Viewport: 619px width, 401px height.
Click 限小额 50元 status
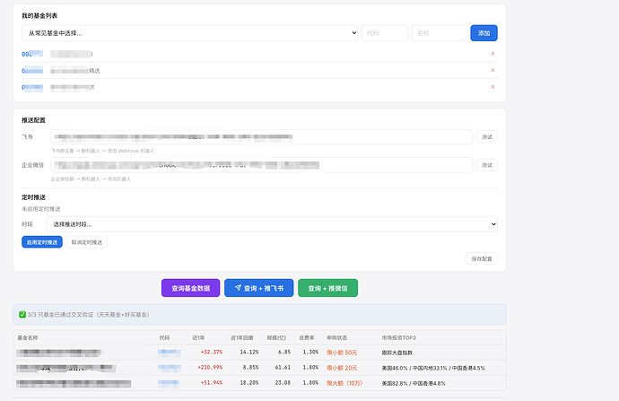point(342,353)
